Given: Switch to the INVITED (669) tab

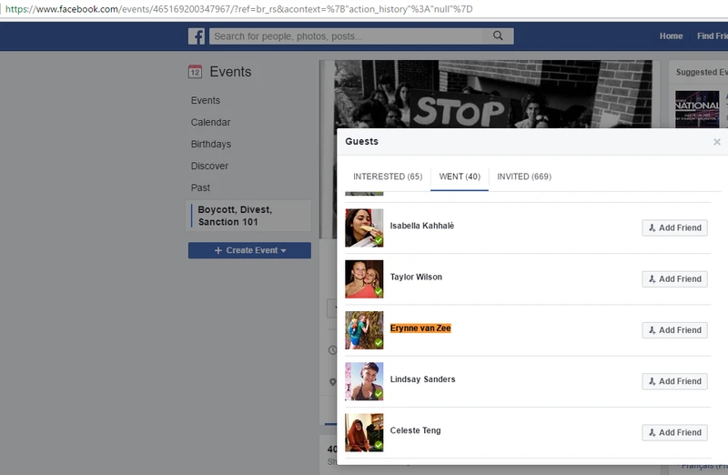Looking at the screenshot, I should point(524,177).
